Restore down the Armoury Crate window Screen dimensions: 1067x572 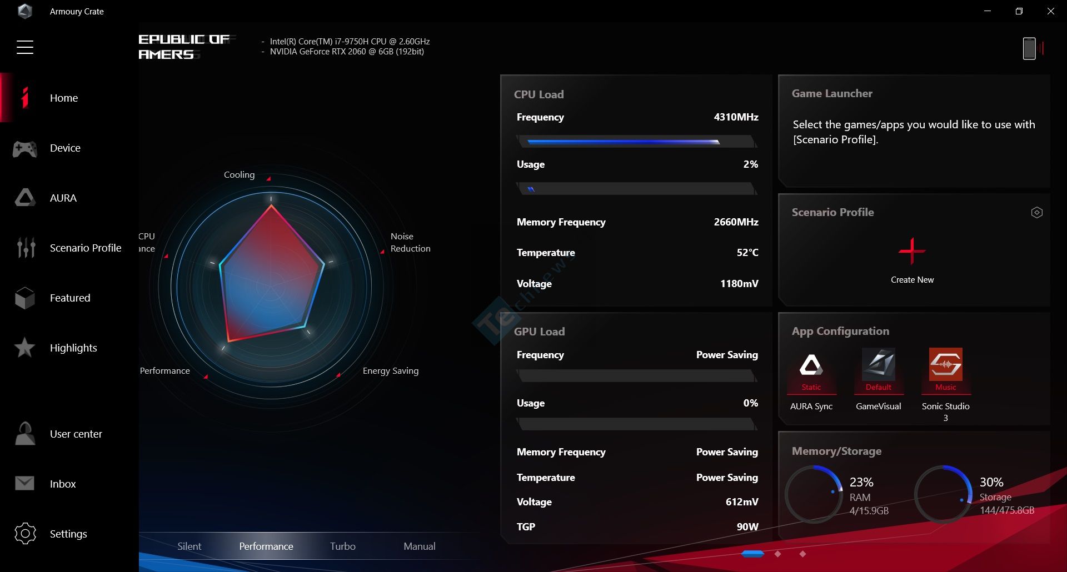click(x=1019, y=11)
